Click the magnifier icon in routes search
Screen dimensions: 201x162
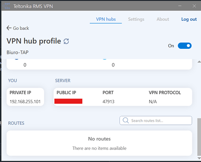click(x=126, y=121)
